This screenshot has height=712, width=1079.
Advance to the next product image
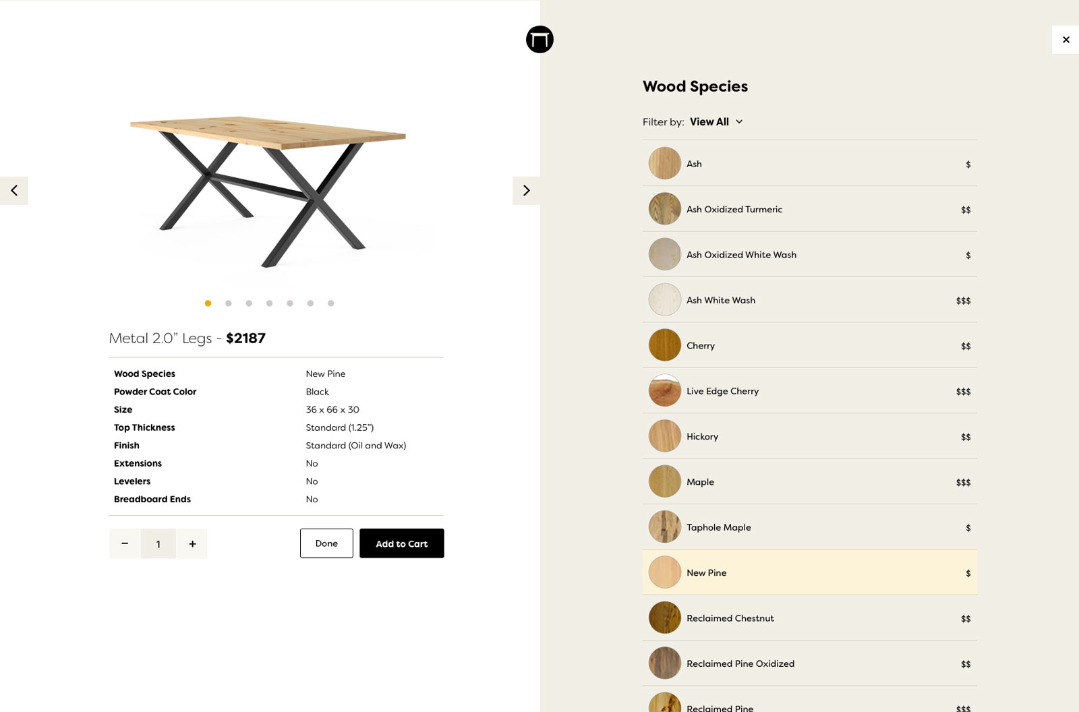[x=526, y=191]
